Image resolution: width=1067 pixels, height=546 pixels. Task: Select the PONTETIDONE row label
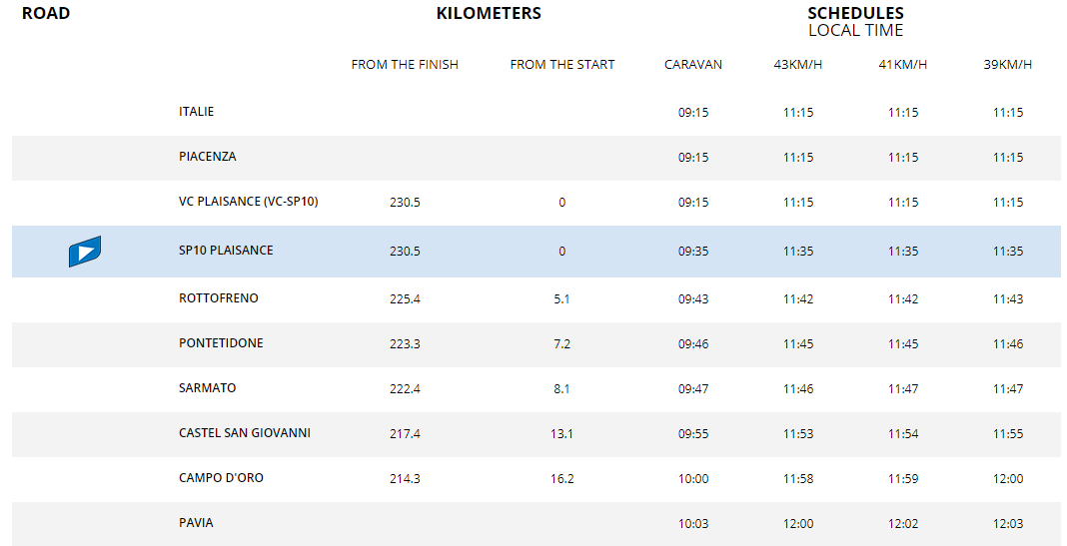coord(221,342)
